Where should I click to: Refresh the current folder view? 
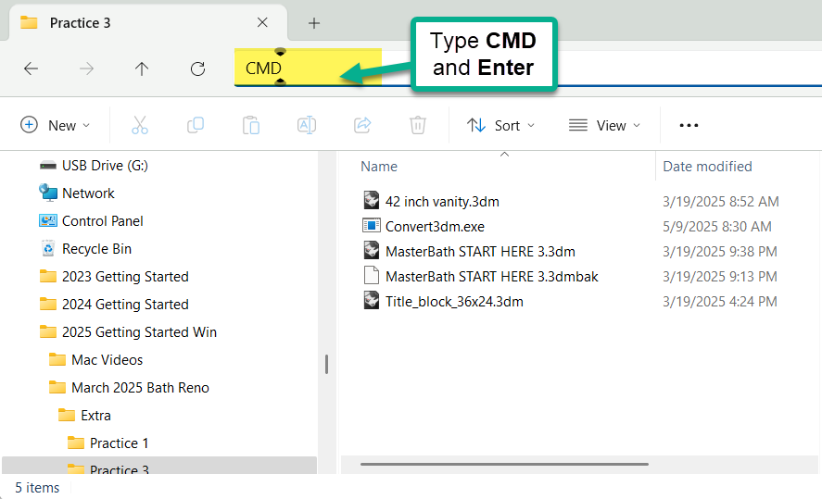click(x=197, y=69)
